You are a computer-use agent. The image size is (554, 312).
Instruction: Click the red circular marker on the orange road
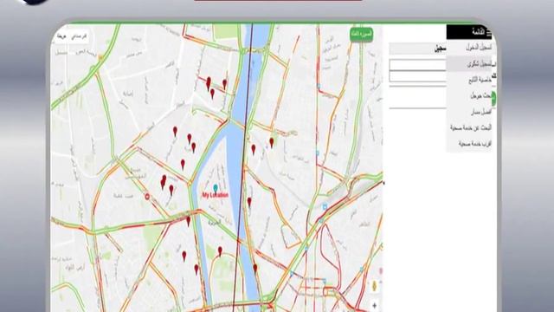147,197
